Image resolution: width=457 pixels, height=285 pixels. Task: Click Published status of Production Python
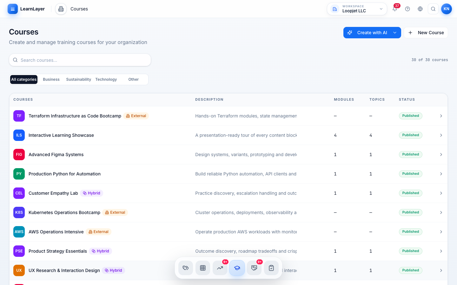411,174
